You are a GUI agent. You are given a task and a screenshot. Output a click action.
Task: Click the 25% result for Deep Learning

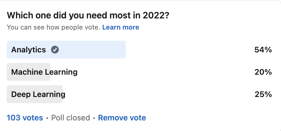(x=263, y=94)
